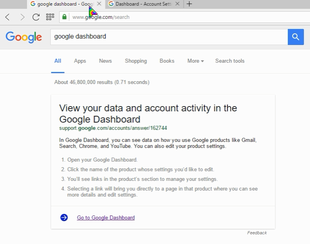Open Search tools

[x=230, y=61]
